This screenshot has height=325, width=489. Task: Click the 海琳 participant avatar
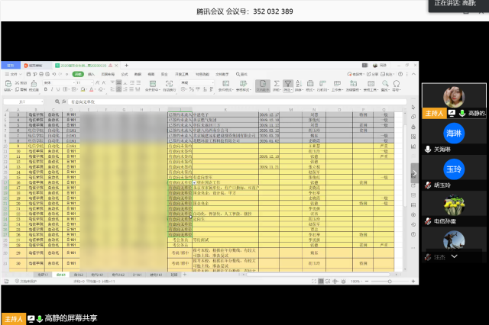pos(454,133)
